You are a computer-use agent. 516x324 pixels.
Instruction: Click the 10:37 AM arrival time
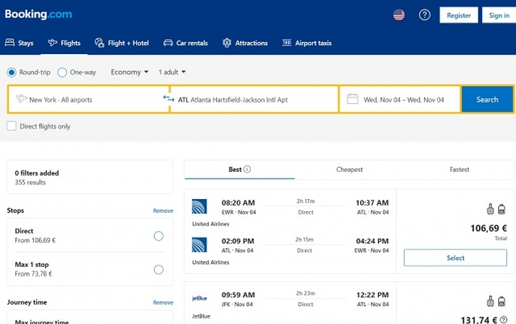(372, 203)
